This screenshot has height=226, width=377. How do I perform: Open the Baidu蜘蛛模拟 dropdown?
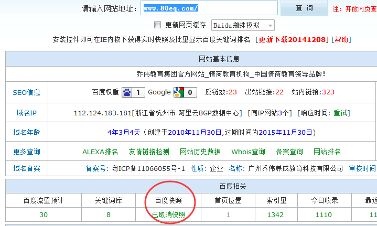(243, 25)
